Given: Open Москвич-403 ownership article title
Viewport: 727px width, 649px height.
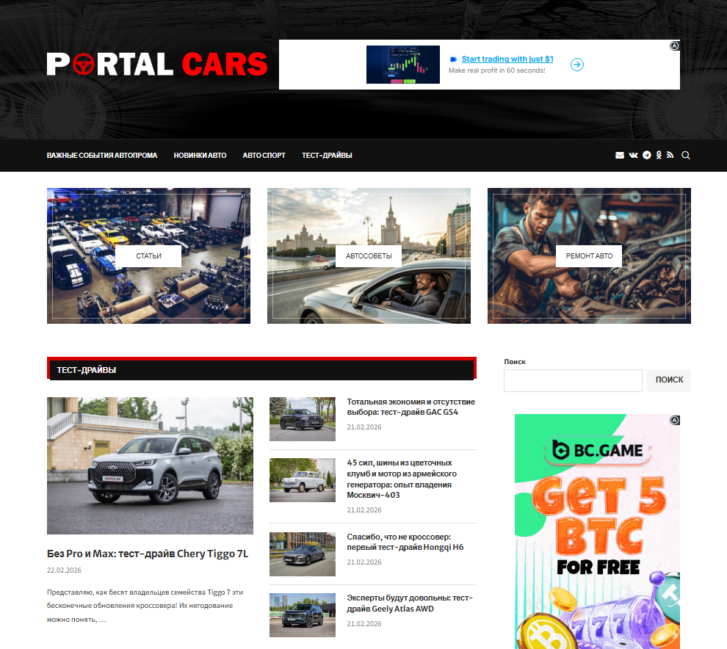Looking at the screenshot, I should [402, 479].
